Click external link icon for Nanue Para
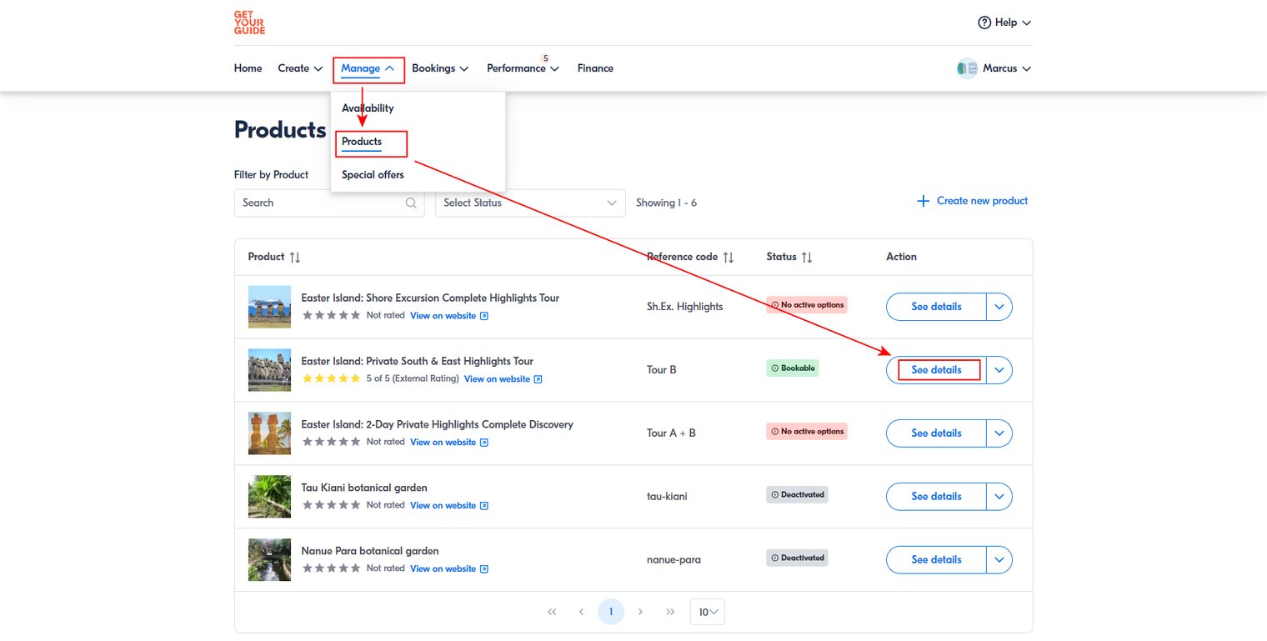Viewport: 1267px width, 641px height. coord(483,569)
